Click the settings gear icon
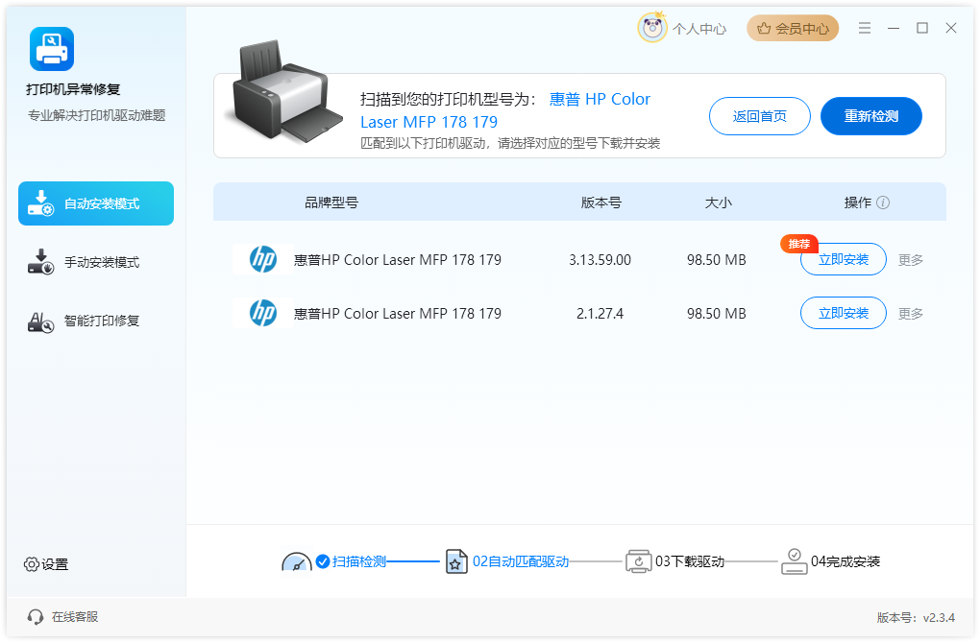The width and height of the screenshot is (980, 643). [32, 564]
